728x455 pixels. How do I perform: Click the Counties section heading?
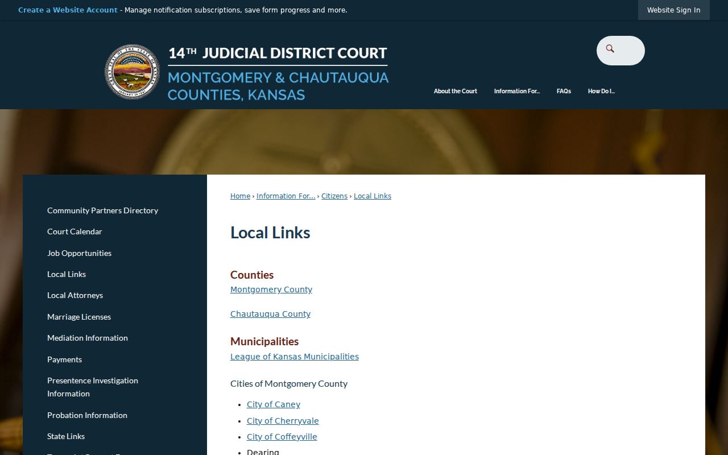click(x=252, y=275)
